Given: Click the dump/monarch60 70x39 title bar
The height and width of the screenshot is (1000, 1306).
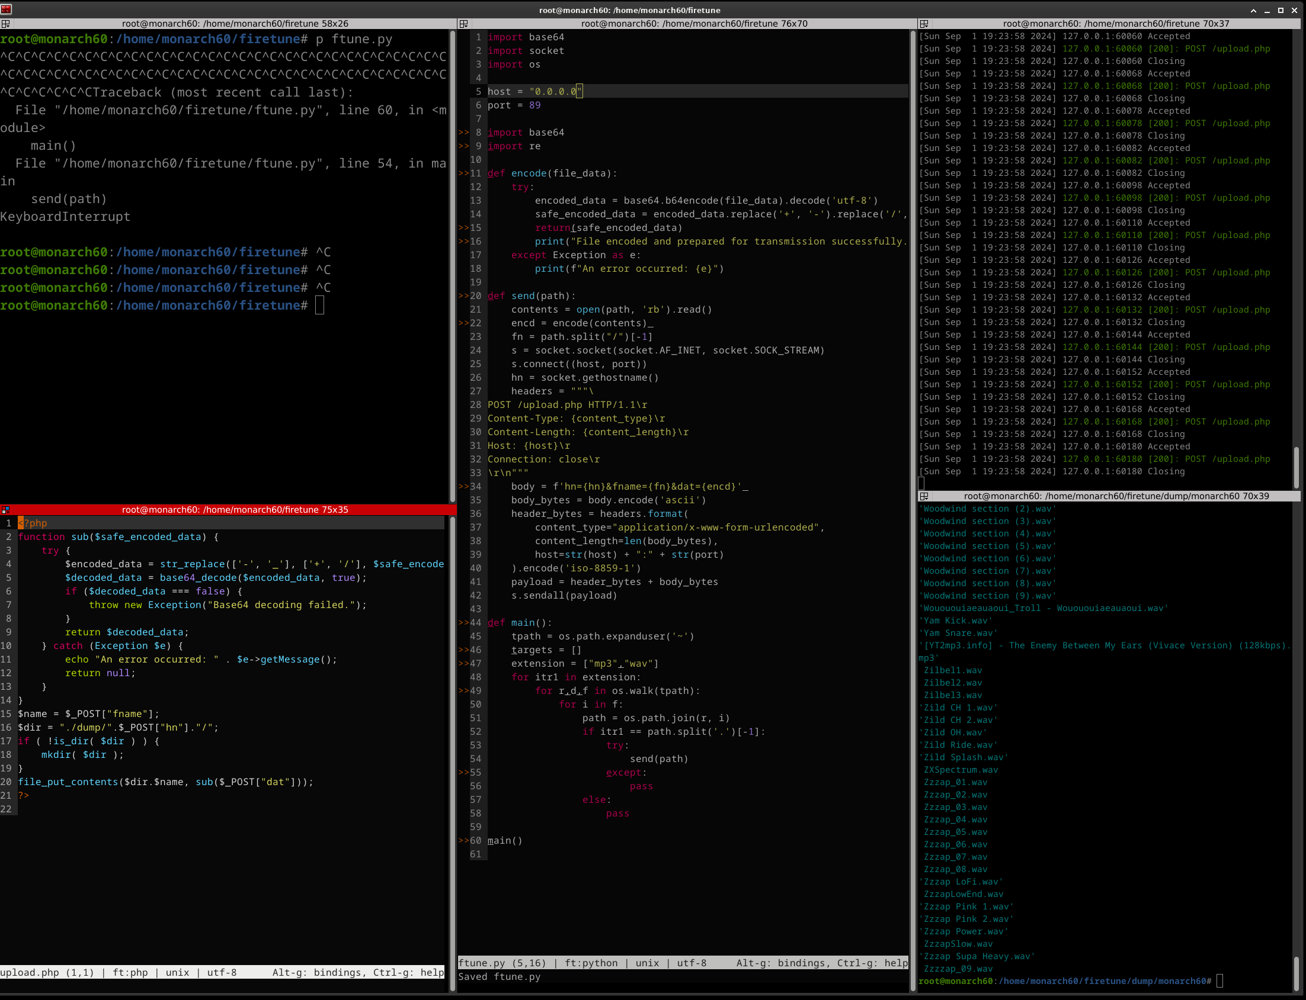Looking at the screenshot, I should pos(1116,496).
